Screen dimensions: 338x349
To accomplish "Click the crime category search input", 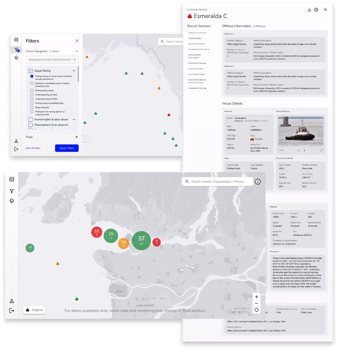I will point(52,60).
